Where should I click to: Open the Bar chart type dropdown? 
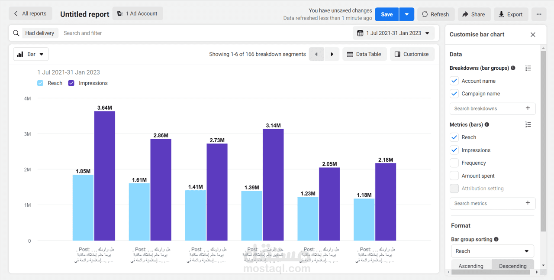point(31,54)
